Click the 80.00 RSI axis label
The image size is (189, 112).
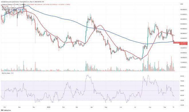click(182, 76)
